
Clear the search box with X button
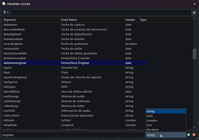(194, 13)
